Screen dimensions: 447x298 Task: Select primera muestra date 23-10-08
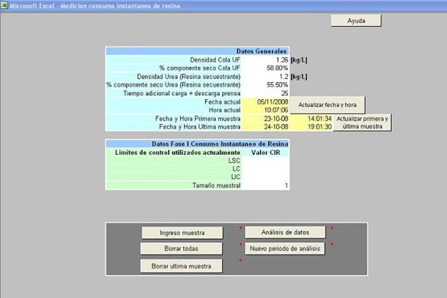[265, 118]
